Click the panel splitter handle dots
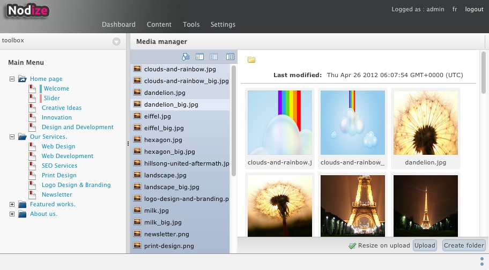 [x=128, y=144]
